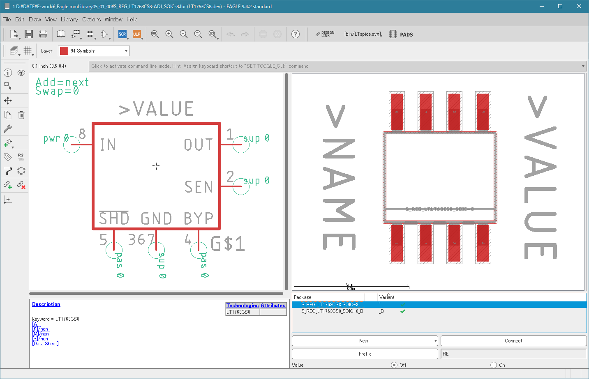Click the Symbol edit gate icon
589x379 pixels.
click(x=104, y=34)
